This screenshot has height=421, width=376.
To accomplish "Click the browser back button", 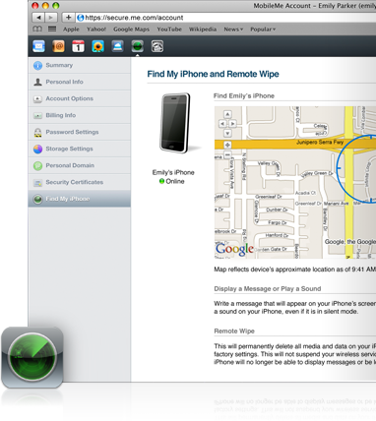I will click(x=38, y=18).
